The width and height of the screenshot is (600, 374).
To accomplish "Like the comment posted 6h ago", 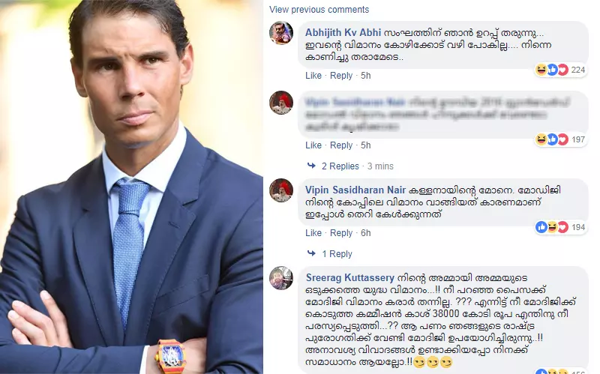I will (313, 233).
